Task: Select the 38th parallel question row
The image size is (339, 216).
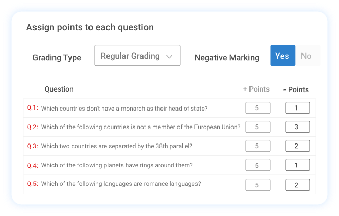Action: pos(116,146)
